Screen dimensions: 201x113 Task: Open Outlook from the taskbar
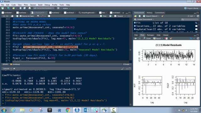coord(86,110)
